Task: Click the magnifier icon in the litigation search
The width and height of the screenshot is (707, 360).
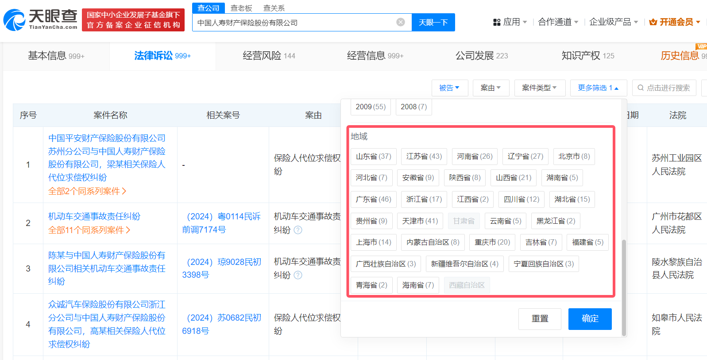Action: (x=641, y=88)
